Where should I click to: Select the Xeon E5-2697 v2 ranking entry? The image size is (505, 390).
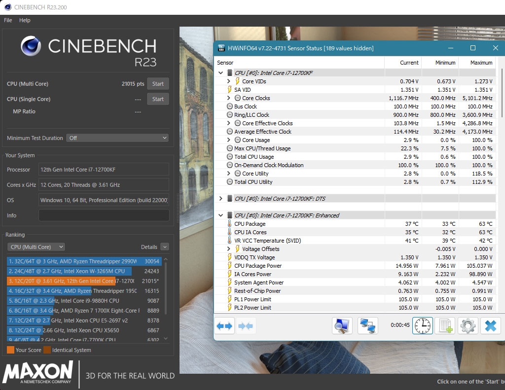[x=84, y=320]
